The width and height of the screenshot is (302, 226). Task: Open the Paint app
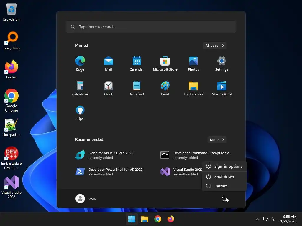(165, 88)
